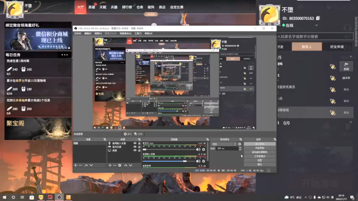Move scene down in OBS Scenes panel
This screenshot has width=358, height=201.
click(x=91, y=165)
